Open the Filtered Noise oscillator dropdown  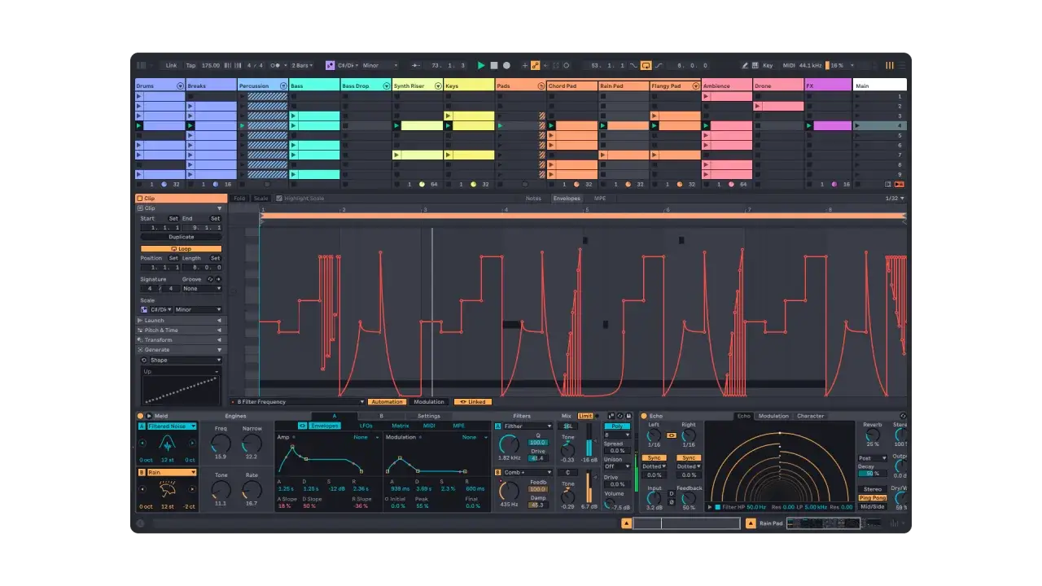click(172, 426)
